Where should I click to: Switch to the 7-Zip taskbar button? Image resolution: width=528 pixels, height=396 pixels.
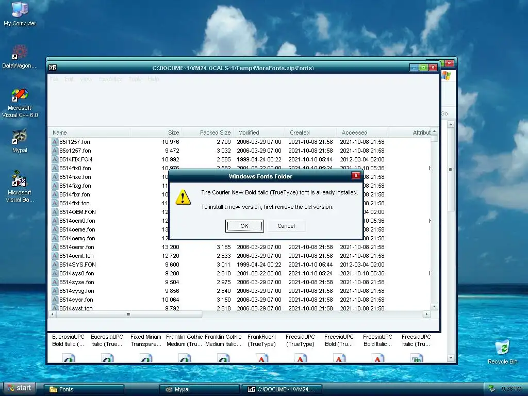pyautogui.click(x=282, y=389)
